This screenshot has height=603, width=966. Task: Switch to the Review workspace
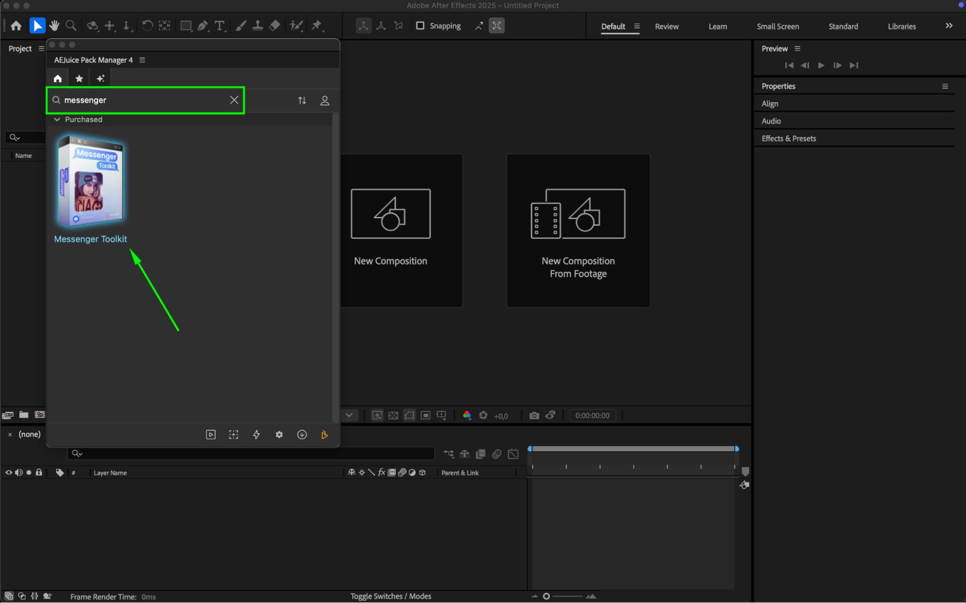(x=666, y=27)
